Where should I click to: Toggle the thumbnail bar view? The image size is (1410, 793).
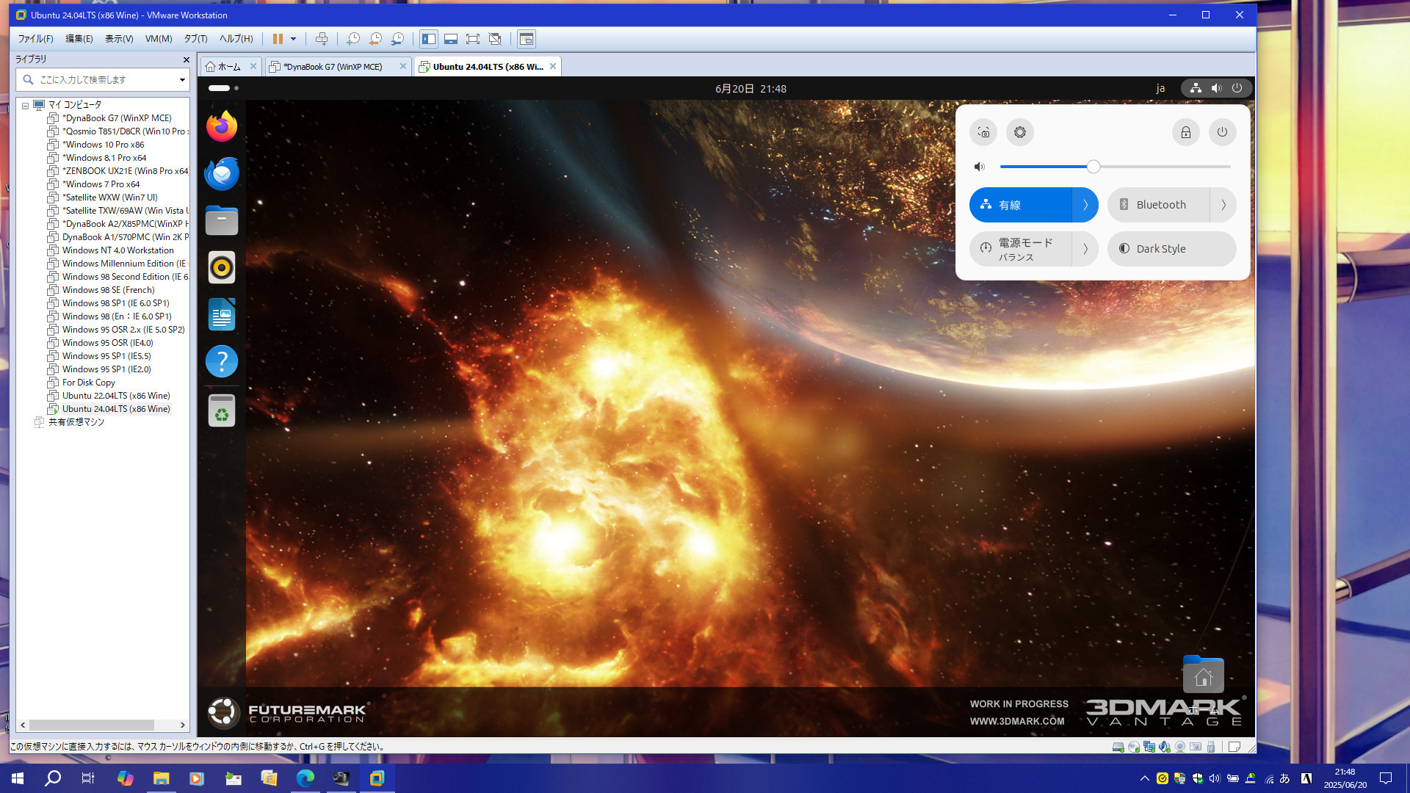(451, 39)
